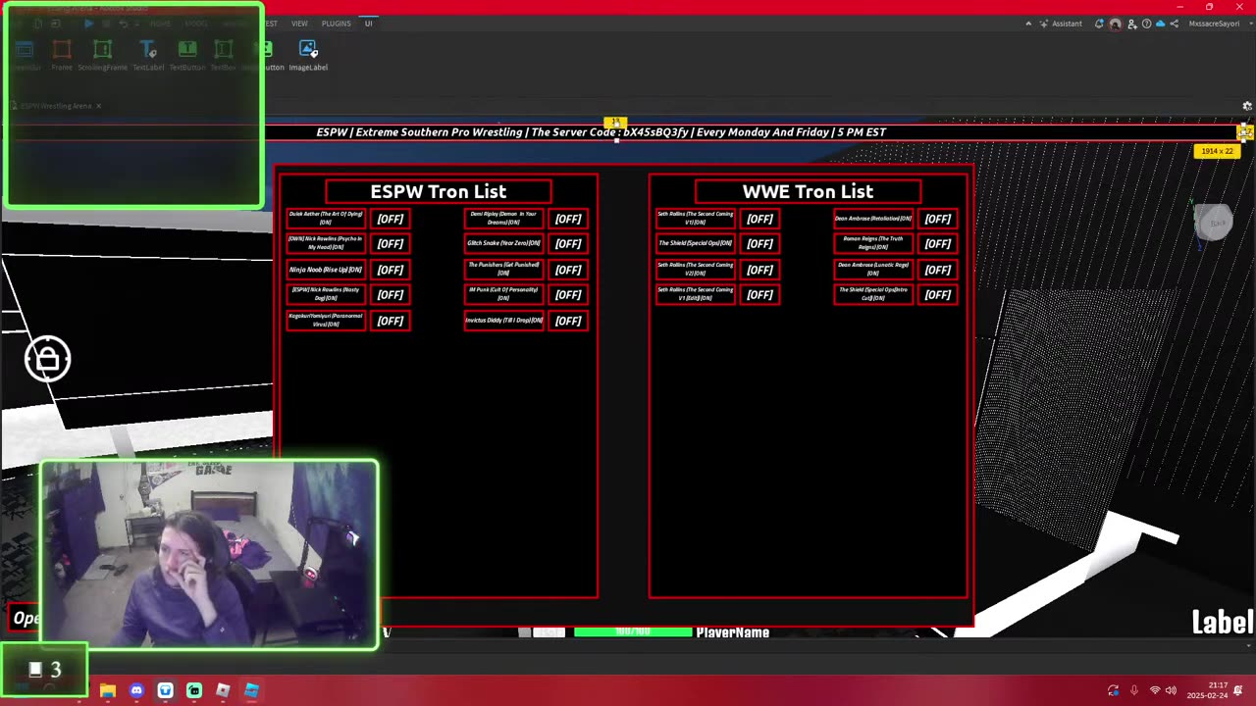Click the Roman Reigns (The Truth Reigns) label

(x=873, y=243)
